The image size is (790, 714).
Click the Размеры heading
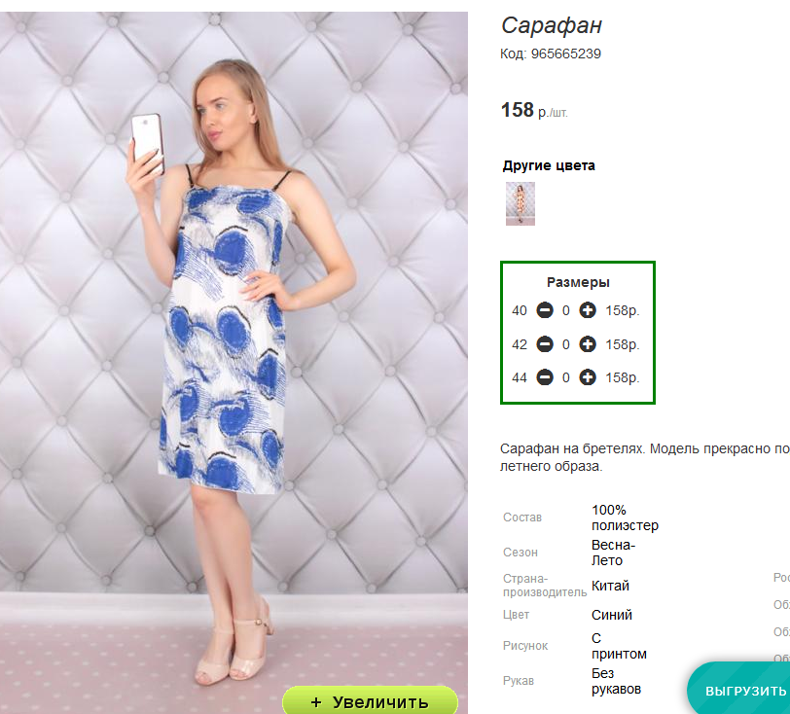click(x=578, y=282)
